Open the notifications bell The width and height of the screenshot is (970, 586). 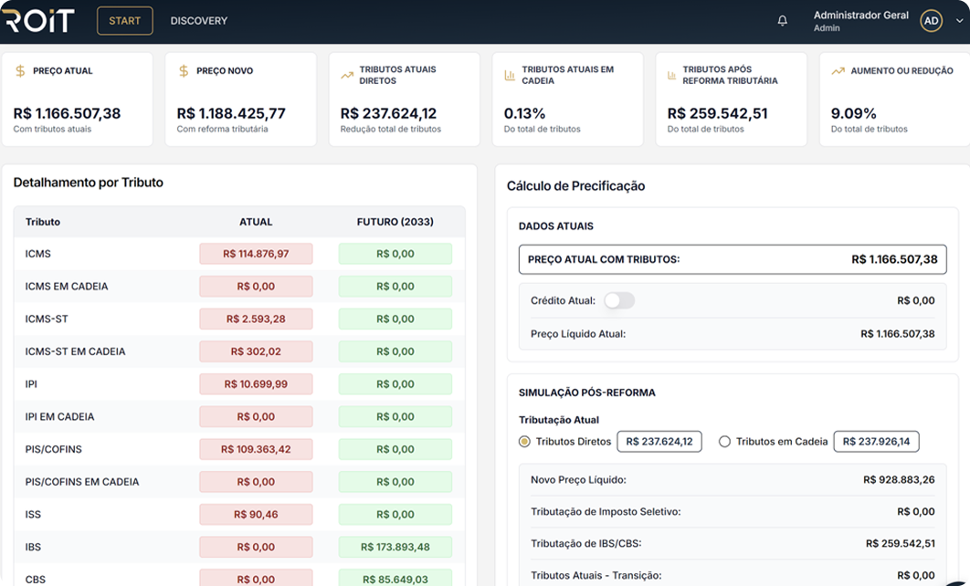[x=782, y=21]
